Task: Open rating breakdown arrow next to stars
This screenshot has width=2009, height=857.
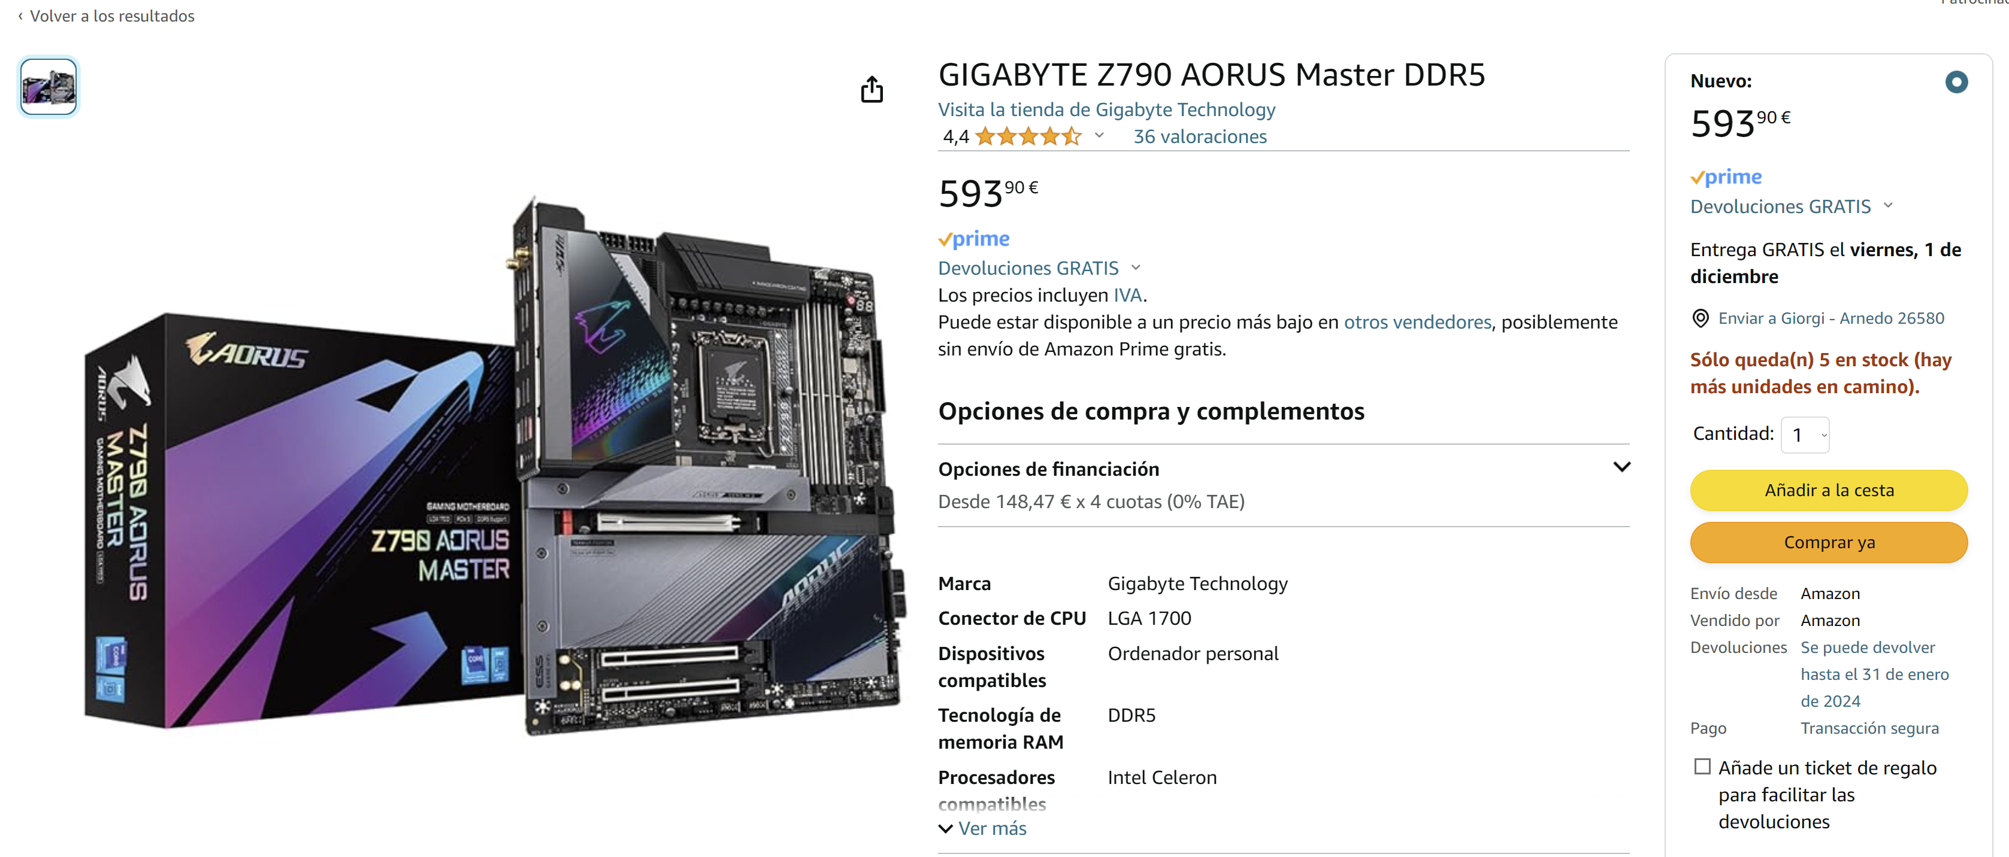Action: 1099,136
